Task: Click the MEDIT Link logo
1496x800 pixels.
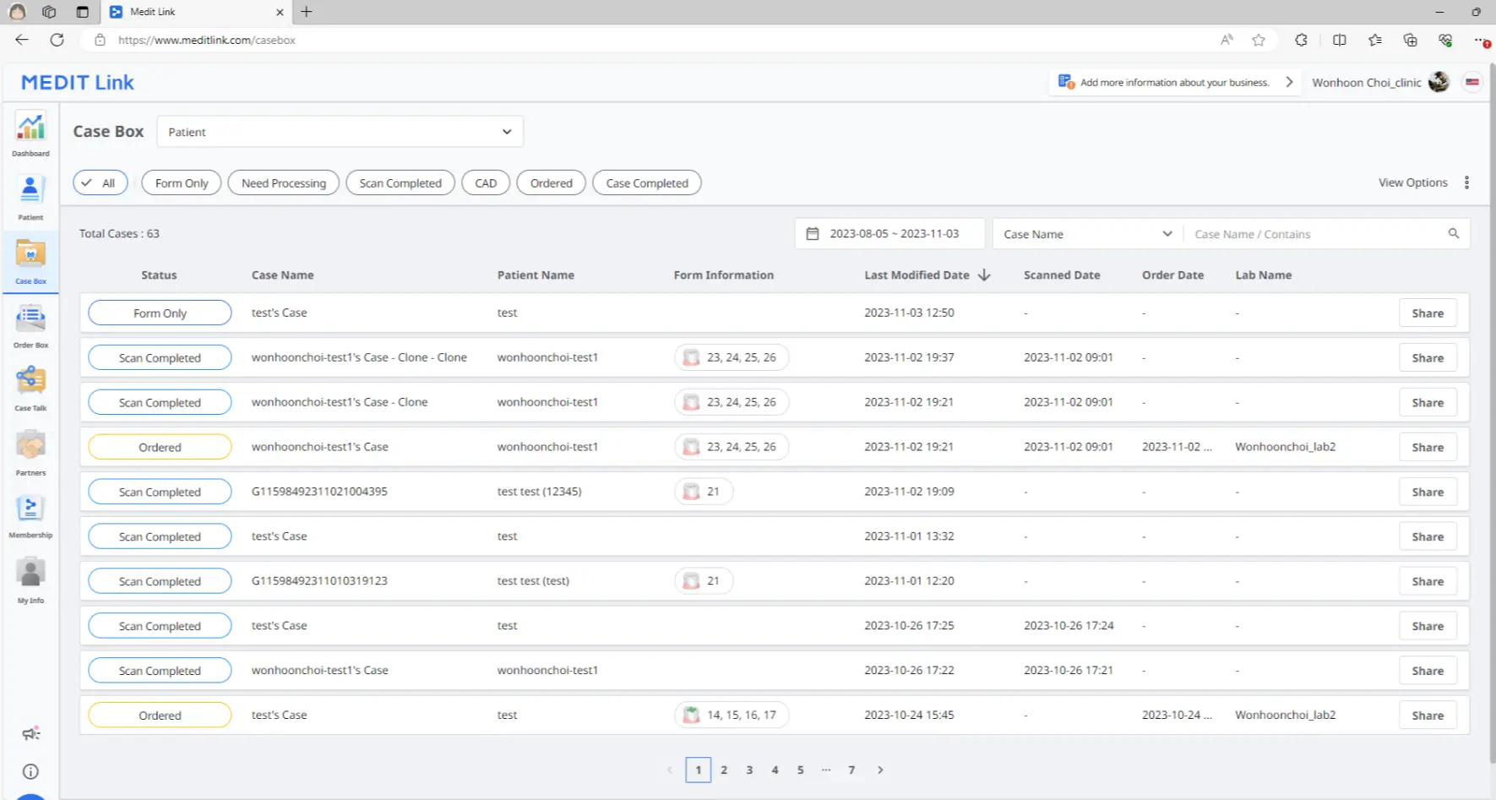Action: [78, 82]
